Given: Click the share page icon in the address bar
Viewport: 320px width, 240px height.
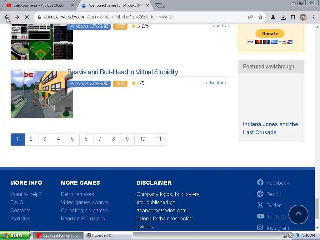Looking at the screenshot, I should coord(251,17).
